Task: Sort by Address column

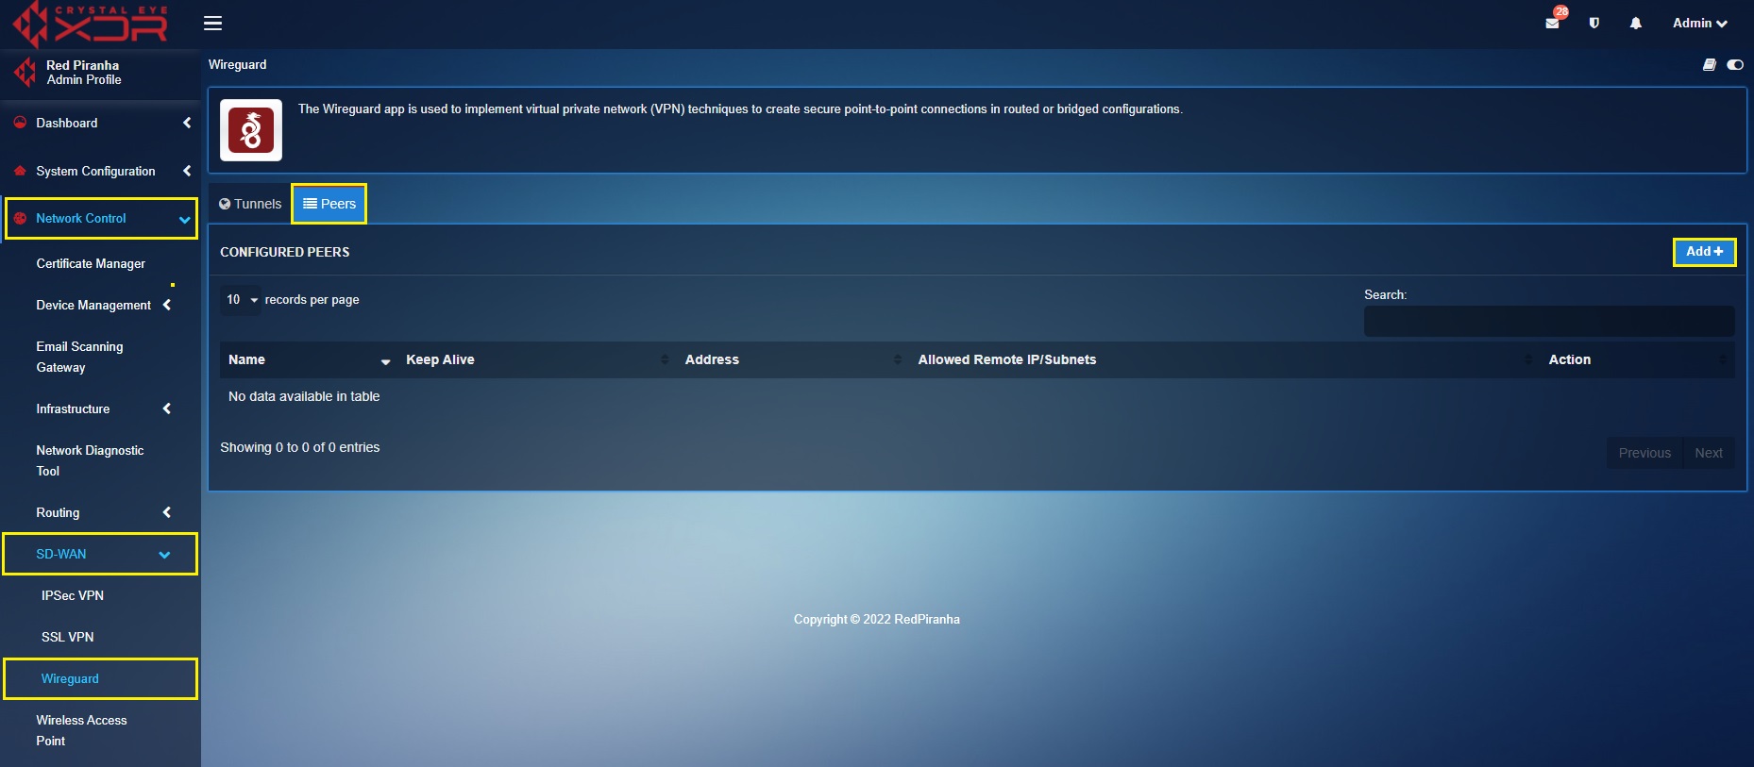Action: [794, 359]
